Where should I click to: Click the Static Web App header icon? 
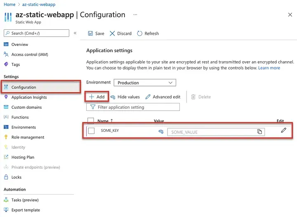(8, 17)
